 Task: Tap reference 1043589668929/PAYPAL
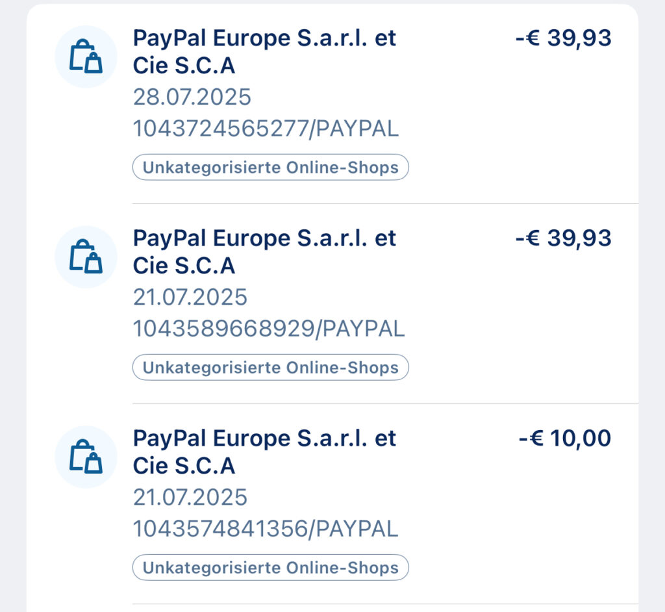click(x=269, y=329)
